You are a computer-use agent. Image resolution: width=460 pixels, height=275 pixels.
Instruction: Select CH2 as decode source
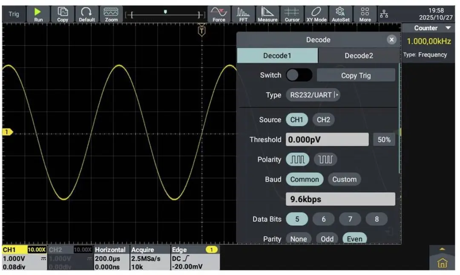point(323,119)
